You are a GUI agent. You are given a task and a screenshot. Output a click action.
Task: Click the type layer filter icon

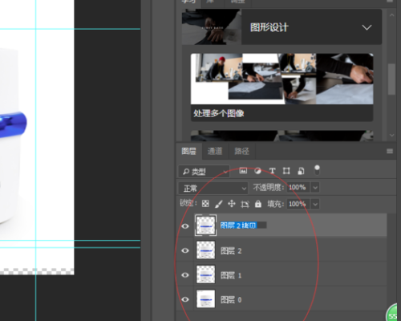tap(272, 171)
